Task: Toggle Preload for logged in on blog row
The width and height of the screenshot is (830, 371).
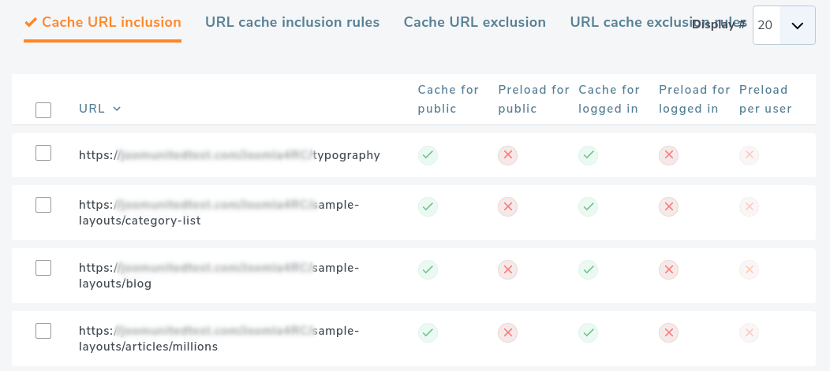Action: 669,270
